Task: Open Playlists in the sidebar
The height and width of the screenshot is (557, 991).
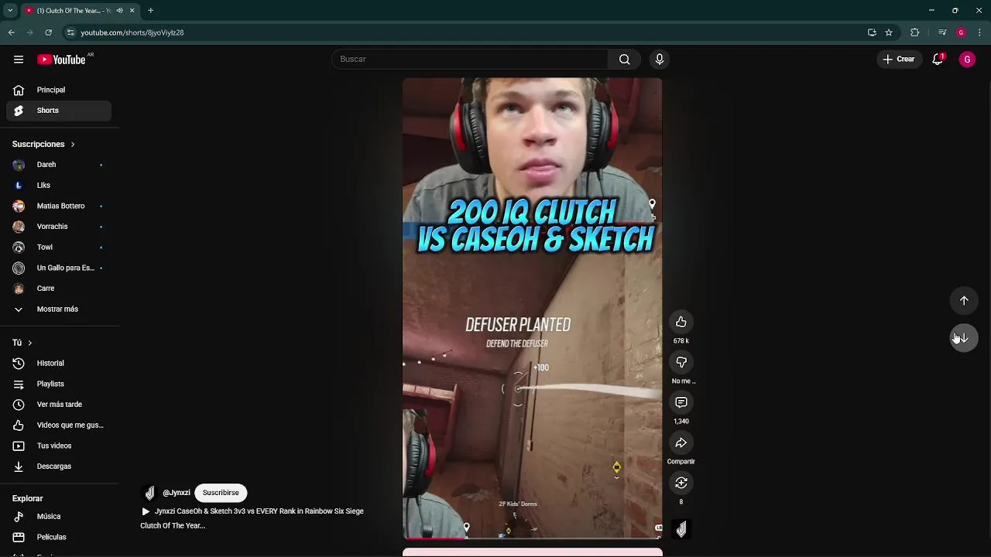Action: coord(59,384)
